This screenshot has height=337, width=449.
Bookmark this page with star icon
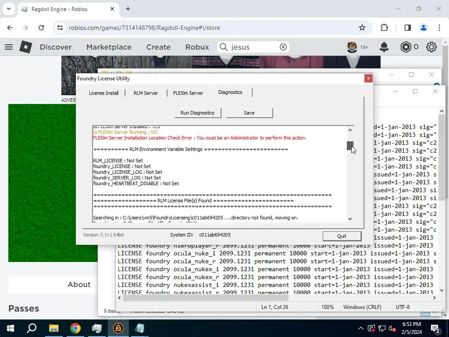tap(362, 28)
